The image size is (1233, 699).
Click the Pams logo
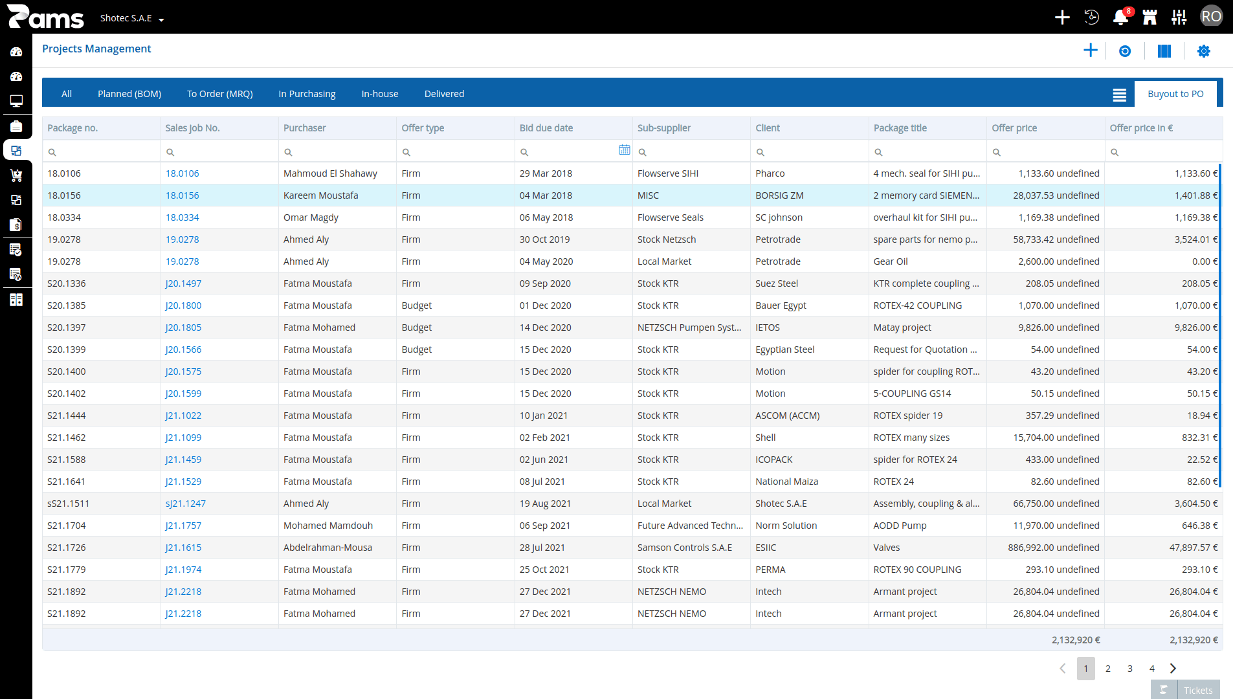45,17
